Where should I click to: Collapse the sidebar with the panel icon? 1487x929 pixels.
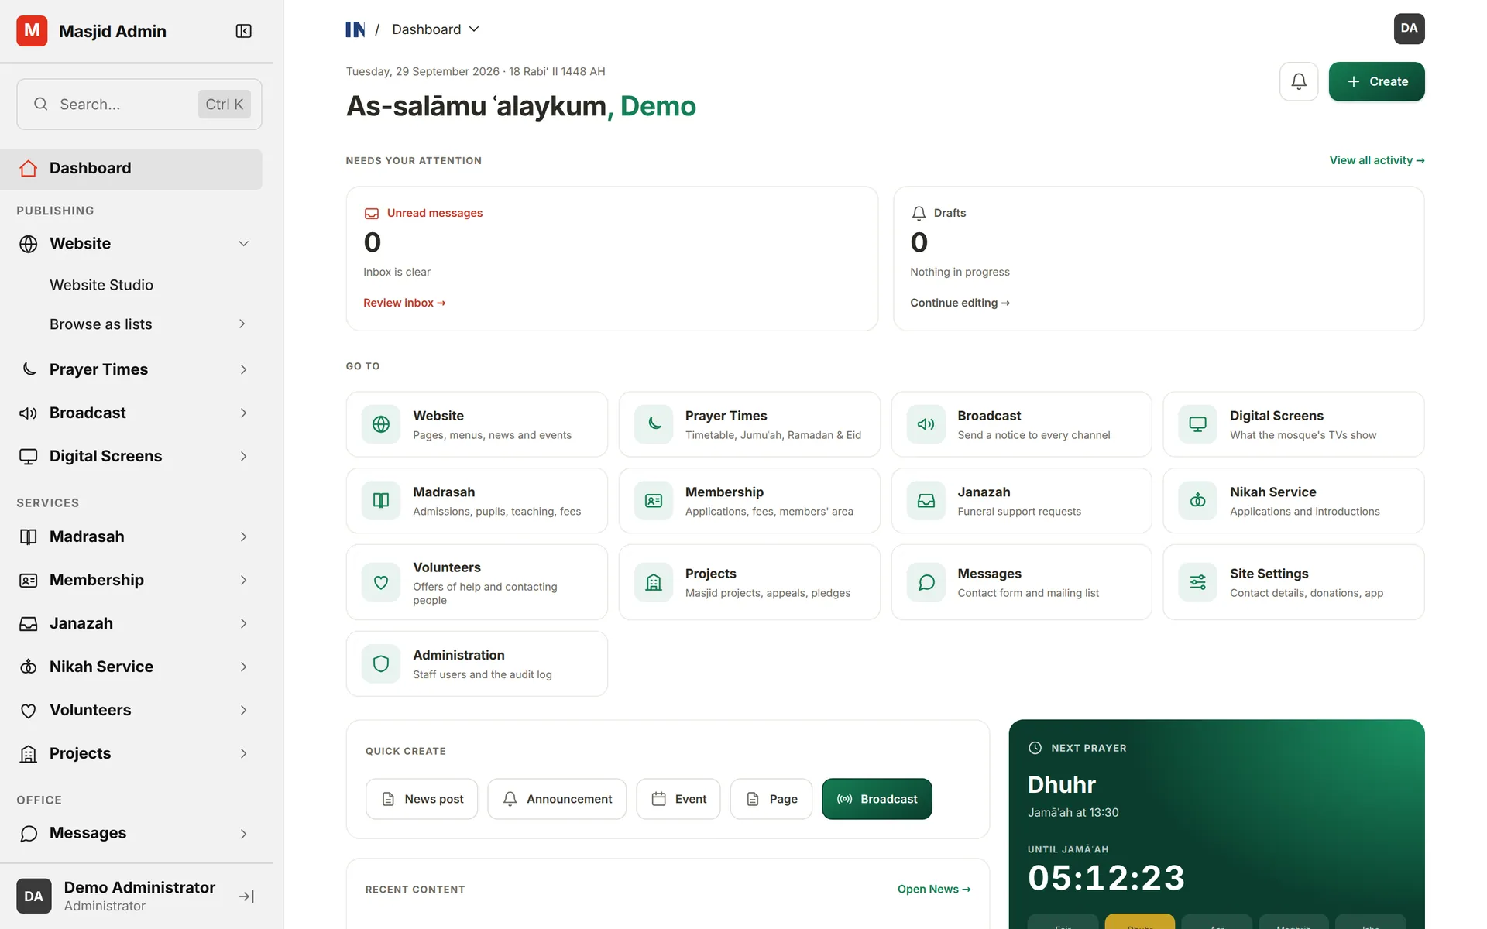[x=243, y=31]
